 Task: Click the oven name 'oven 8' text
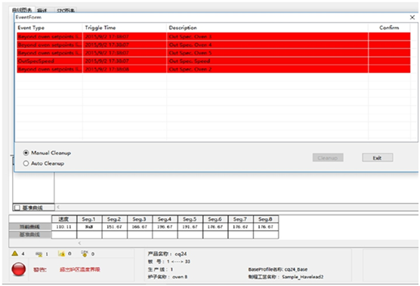point(180,277)
